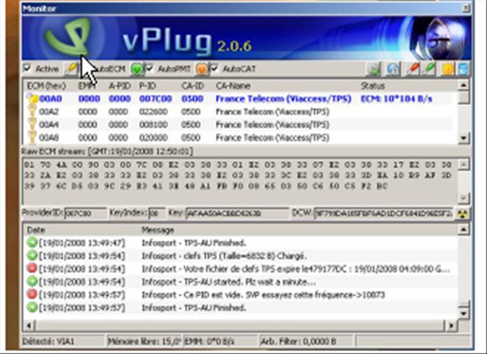Image resolution: width=487 pixels, height=354 pixels.
Task: Click inside the Key value field
Action: point(237,213)
